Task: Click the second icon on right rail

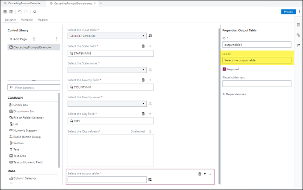Action: [298, 35]
